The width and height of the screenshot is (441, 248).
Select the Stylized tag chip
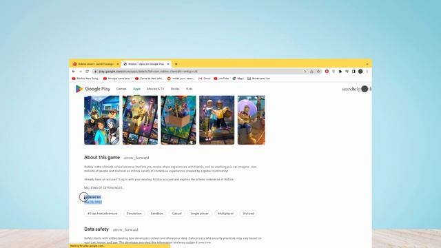click(248, 214)
